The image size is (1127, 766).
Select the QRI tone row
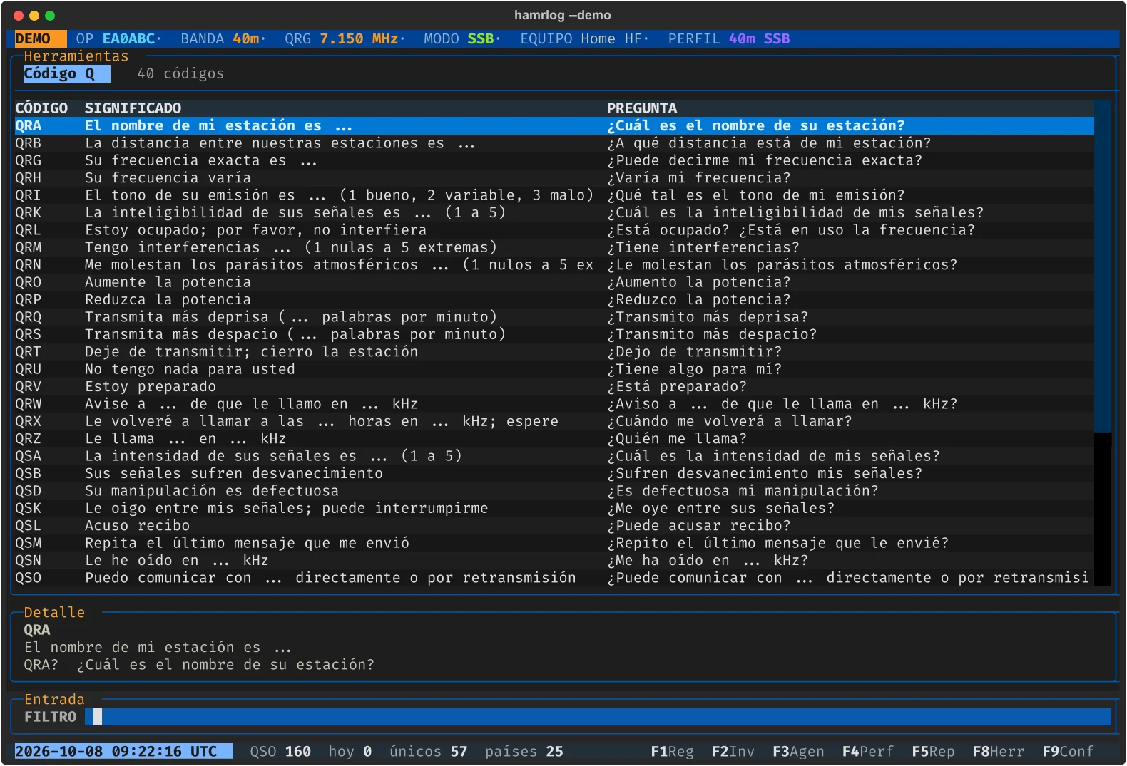[x=554, y=195]
